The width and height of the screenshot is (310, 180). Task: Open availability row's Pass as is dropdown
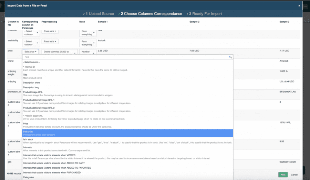point(50,42)
